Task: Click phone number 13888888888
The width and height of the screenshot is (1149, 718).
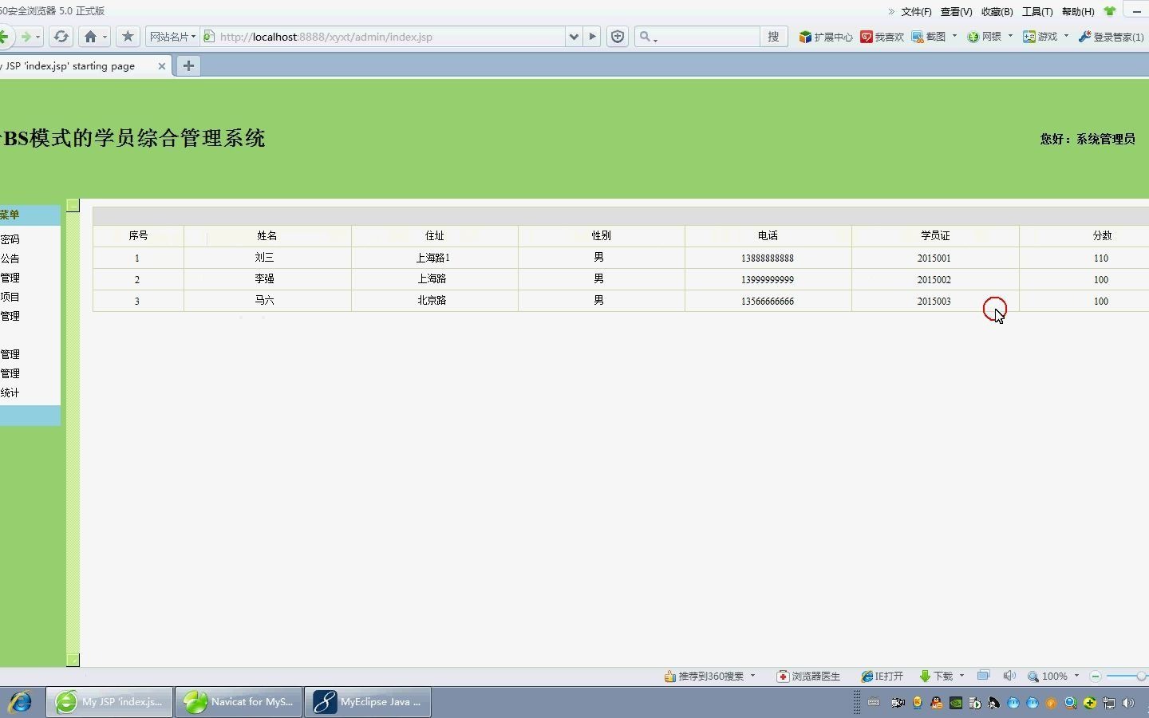Action: point(768,258)
